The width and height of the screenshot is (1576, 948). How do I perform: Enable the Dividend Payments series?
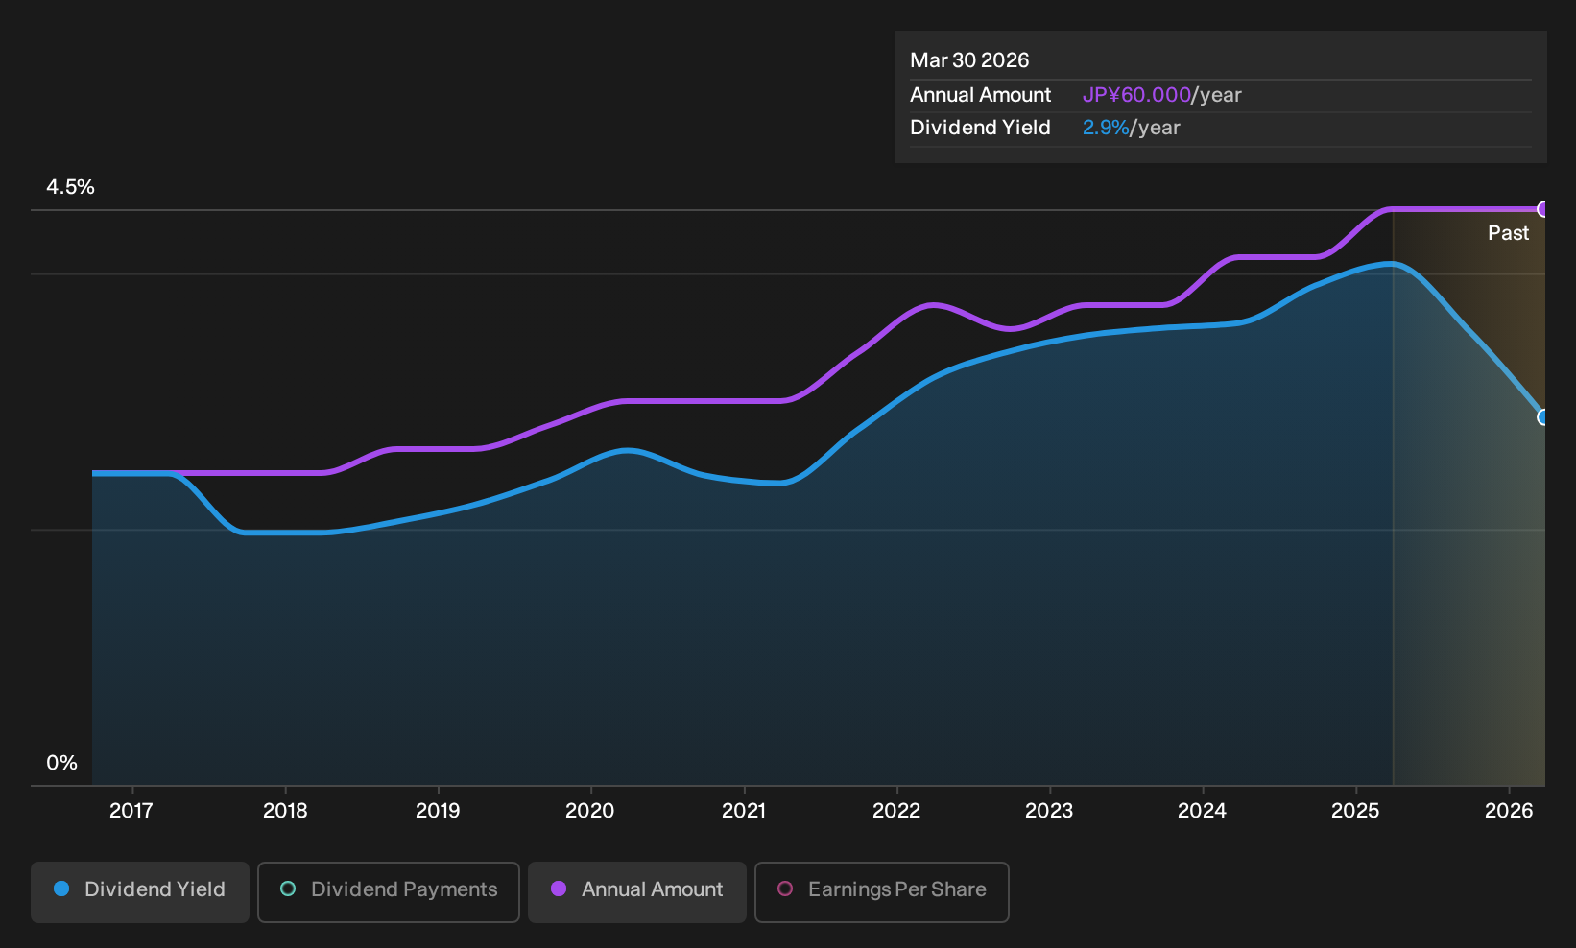click(389, 891)
